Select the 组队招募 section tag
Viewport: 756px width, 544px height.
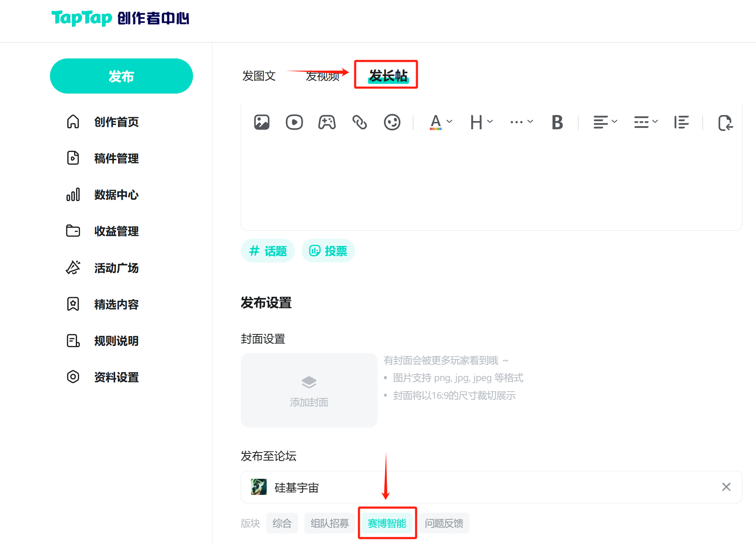click(x=330, y=523)
